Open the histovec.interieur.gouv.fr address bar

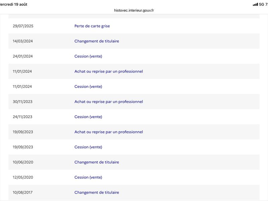click(134, 10)
